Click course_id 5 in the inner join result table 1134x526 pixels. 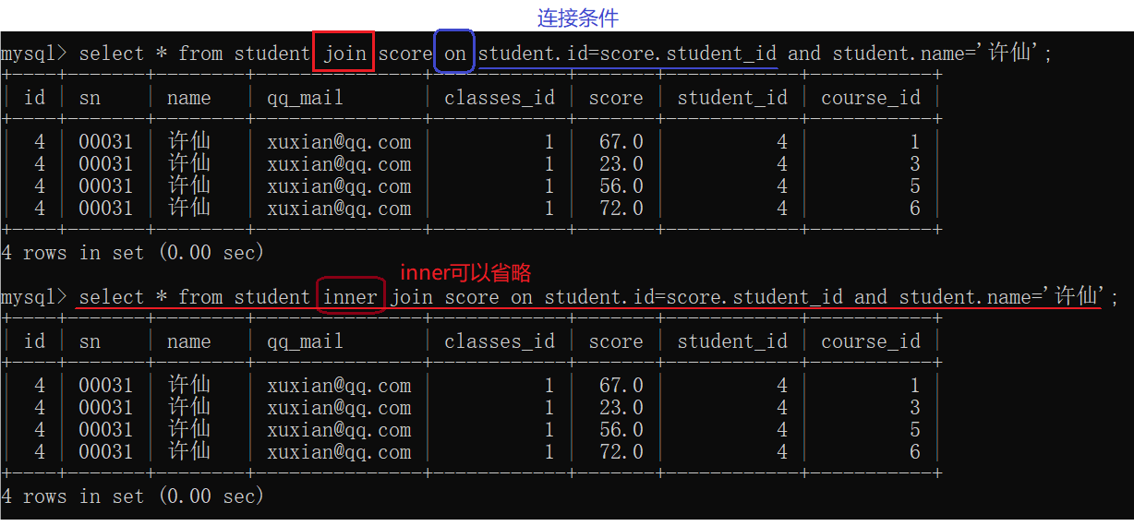coord(915,429)
